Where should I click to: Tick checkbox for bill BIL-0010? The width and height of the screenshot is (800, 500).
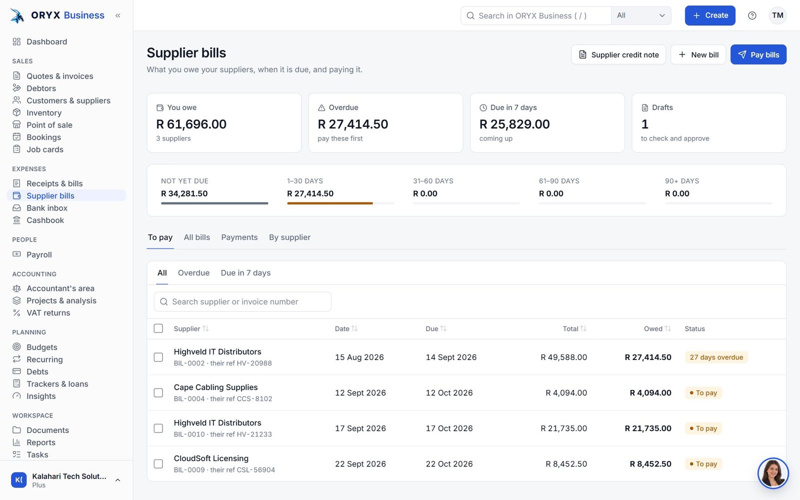point(158,428)
